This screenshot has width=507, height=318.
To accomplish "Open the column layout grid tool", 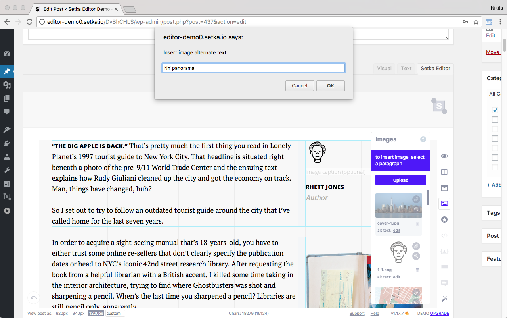I will point(444,172).
